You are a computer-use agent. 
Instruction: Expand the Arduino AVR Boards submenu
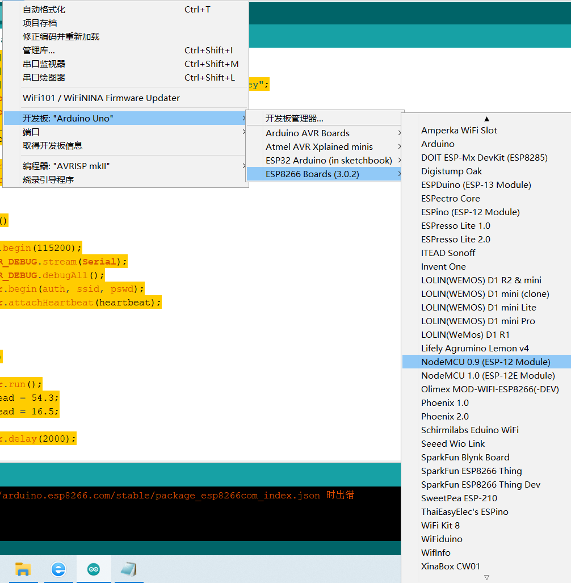pyautogui.click(x=324, y=133)
